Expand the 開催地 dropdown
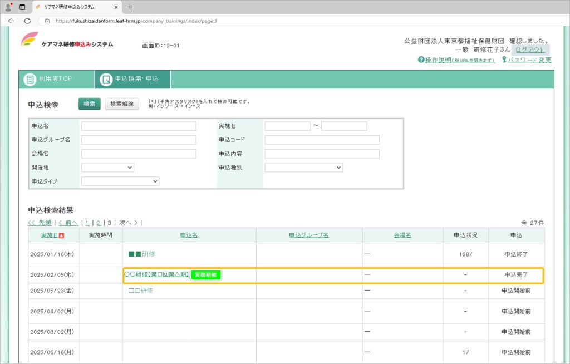The width and height of the screenshot is (570, 364). (x=107, y=167)
